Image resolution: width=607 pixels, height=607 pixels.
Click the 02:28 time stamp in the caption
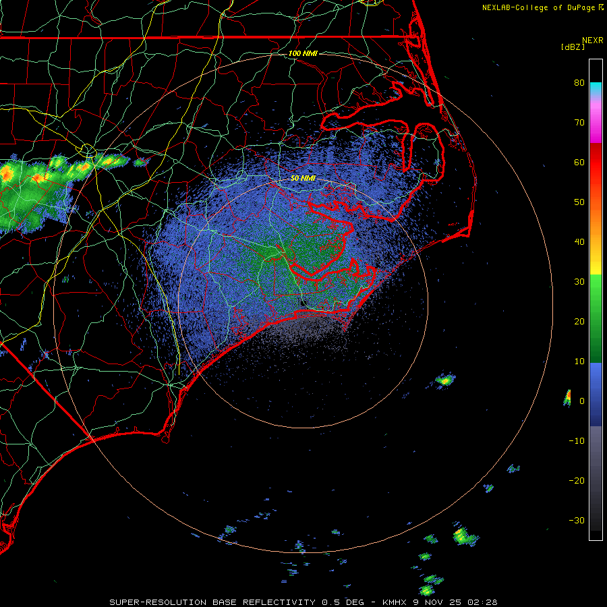[482, 602]
